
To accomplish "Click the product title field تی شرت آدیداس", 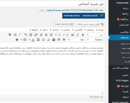I will pyautogui.click(x=52, y=4).
